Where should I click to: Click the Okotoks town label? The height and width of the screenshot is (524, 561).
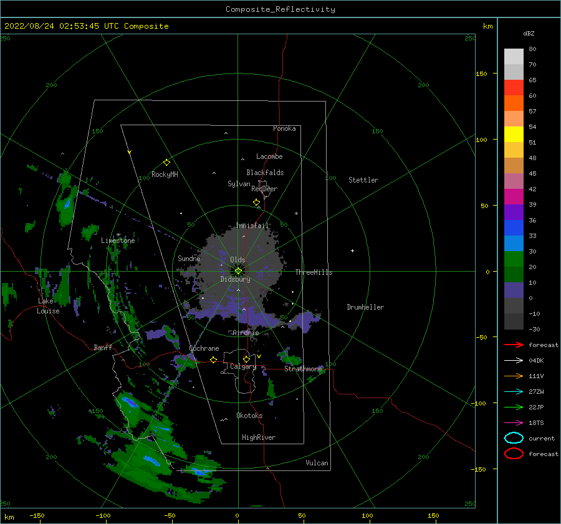coord(249,416)
